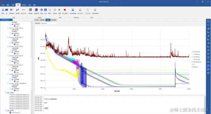Open the 边界条件 boundary condition tool
This screenshot has height=114, width=211.
click(11, 11)
